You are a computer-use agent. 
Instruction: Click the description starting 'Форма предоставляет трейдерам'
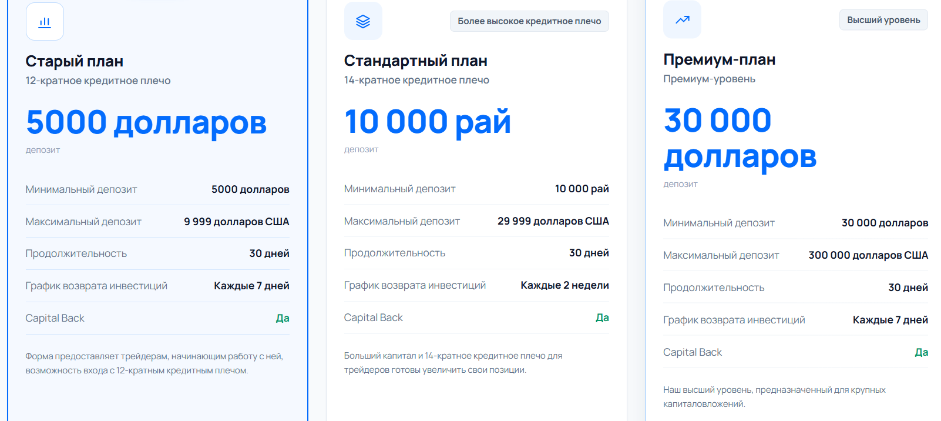point(154,363)
